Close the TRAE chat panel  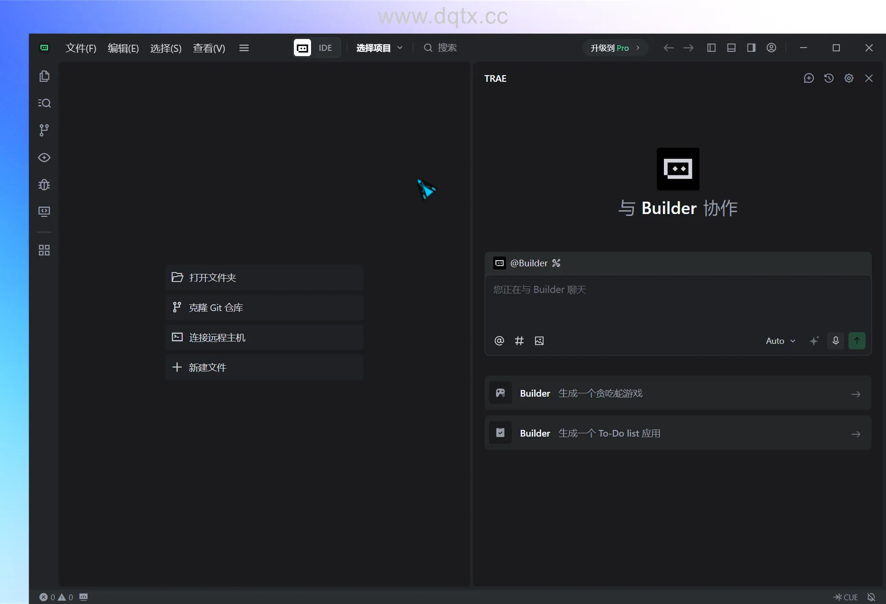[x=869, y=78]
